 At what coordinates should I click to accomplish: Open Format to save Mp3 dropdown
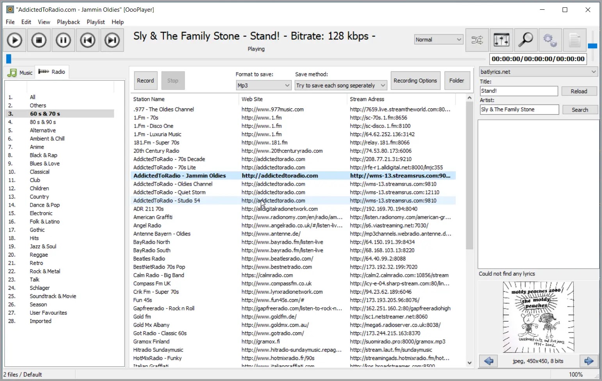264,85
